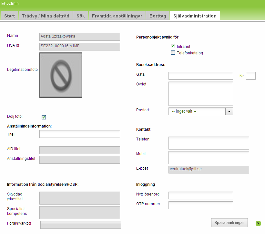Screen dimensions: 265x234
Task: Click the Intranet label text
Action: click(x=184, y=46)
